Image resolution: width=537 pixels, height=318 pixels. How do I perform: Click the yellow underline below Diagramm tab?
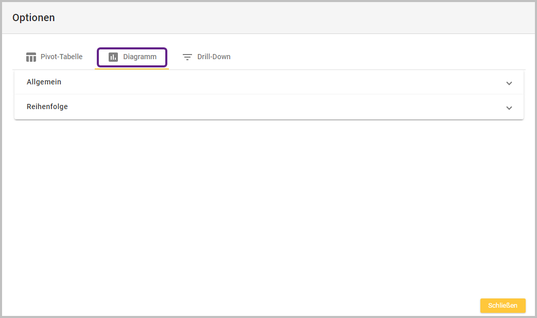[132, 68]
